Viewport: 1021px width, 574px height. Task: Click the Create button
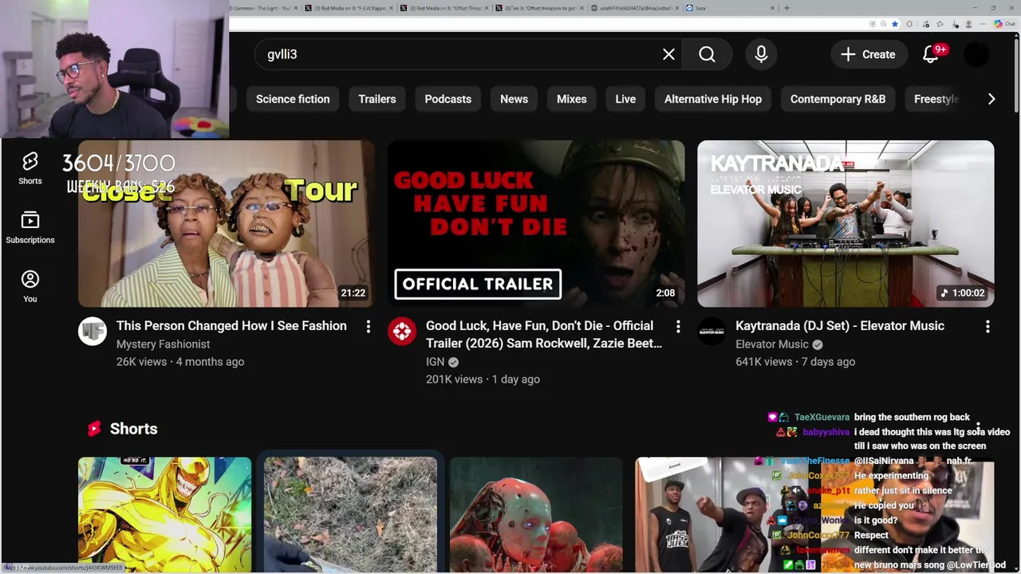(868, 54)
